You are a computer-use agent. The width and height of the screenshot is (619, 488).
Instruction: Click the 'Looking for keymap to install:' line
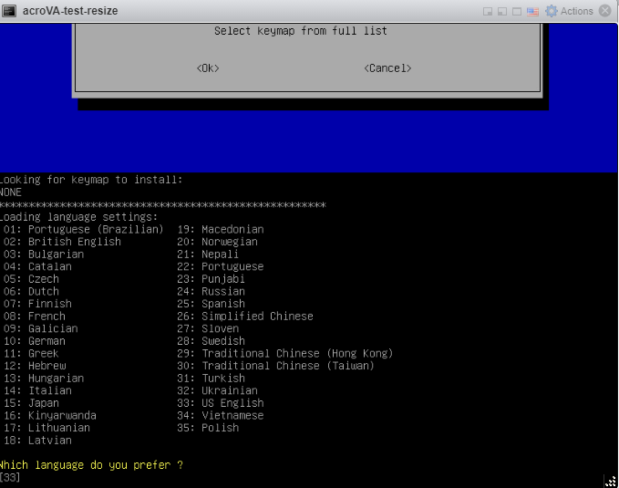[91, 180]
